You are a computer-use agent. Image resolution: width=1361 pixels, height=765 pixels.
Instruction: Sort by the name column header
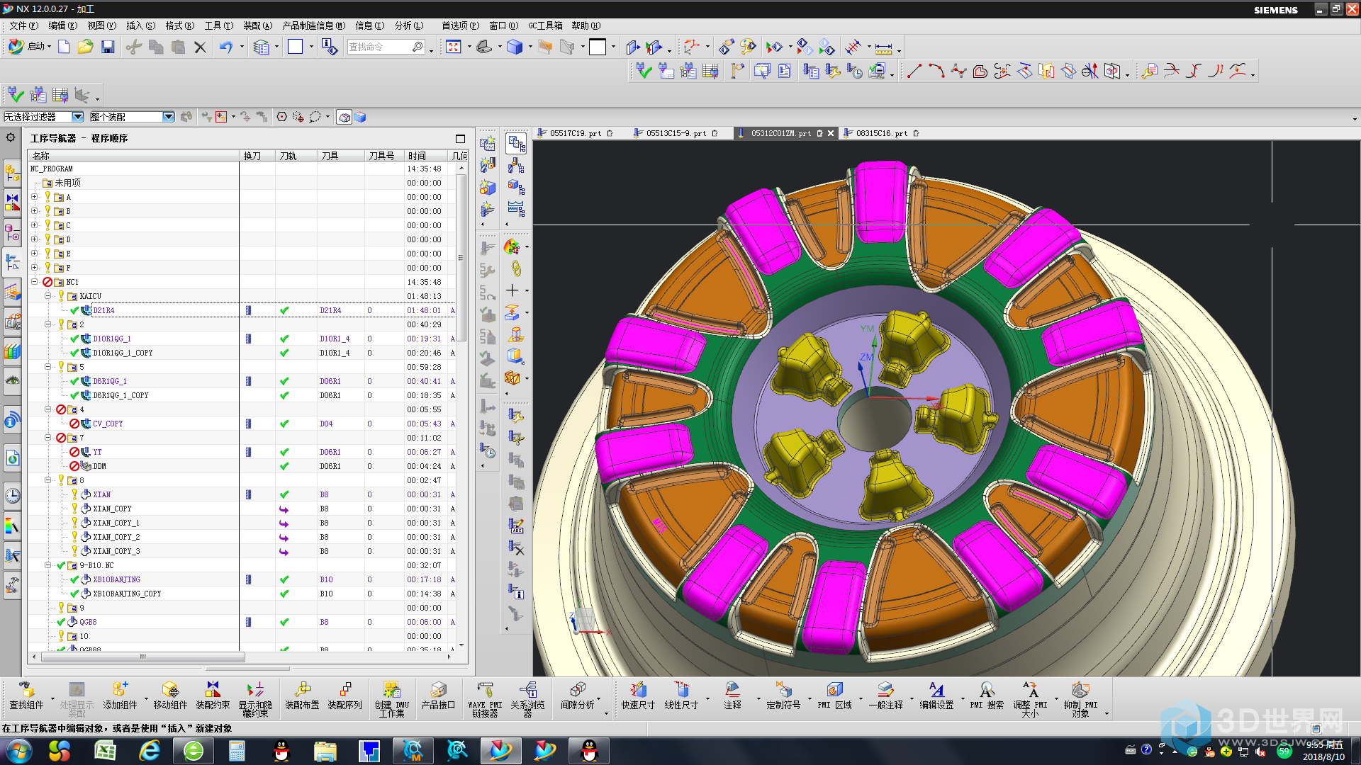133,156
